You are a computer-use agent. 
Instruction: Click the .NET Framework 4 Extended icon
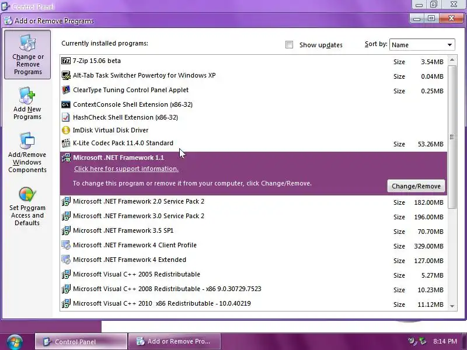[66, 260]
